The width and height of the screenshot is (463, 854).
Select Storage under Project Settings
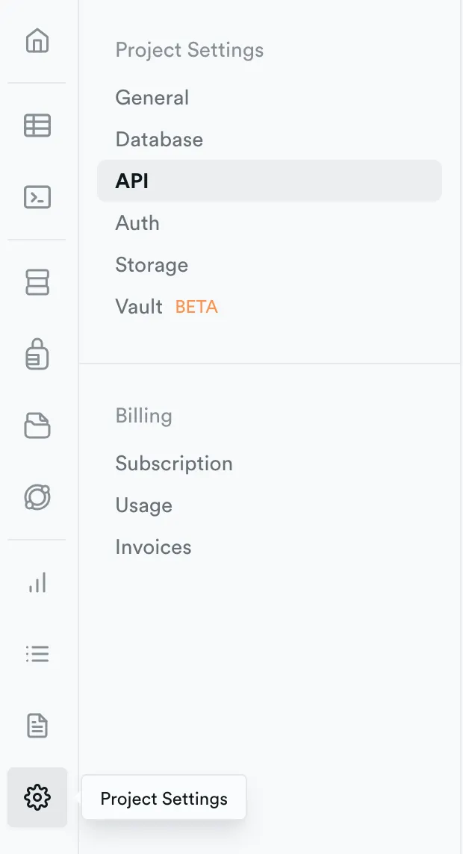pos(151,265)
